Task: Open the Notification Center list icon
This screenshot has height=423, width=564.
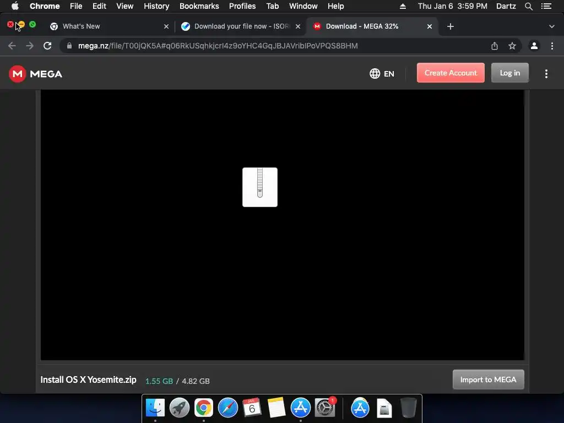Action: coord(546,6)
